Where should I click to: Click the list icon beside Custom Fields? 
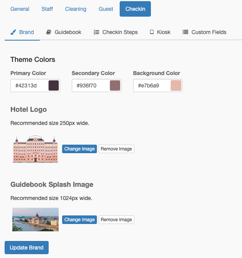pos(185,32)
